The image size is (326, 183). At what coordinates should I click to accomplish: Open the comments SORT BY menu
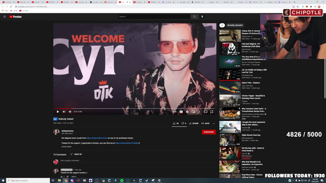tap(76, 155)
